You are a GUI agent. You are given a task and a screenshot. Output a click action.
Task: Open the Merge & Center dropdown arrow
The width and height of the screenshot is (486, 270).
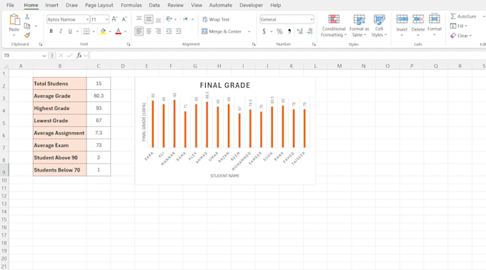(x=249, y=31)
